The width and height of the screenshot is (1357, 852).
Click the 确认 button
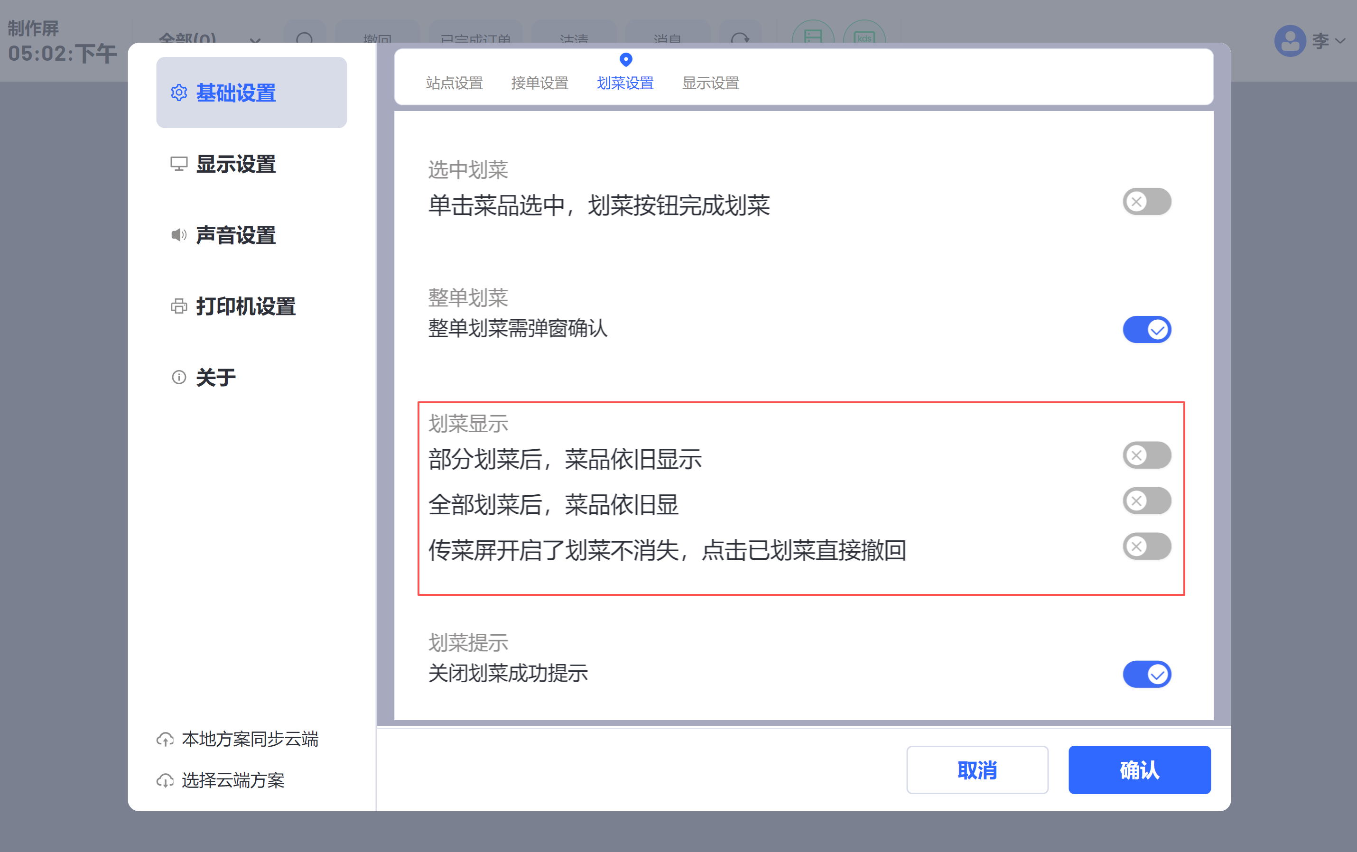[x=1139, y=770]
